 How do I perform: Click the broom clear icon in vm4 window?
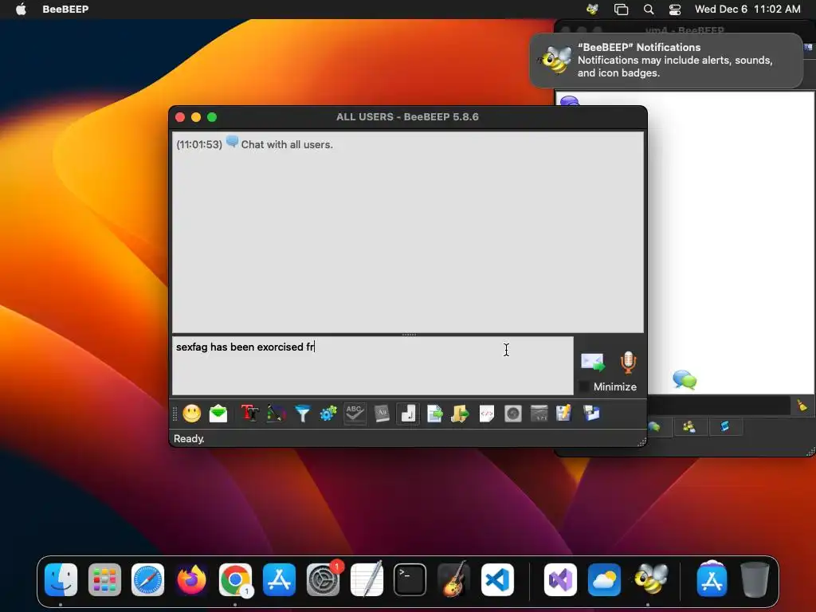pyautogui.click(x=802, y=406)
